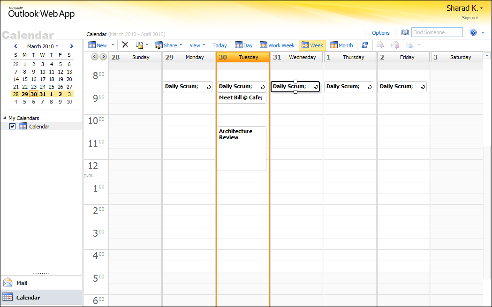Image resolution: width=492 pixels, height=307 pixels.
Task: Click the Mail envelope icon in navigation
Action: 8,282
